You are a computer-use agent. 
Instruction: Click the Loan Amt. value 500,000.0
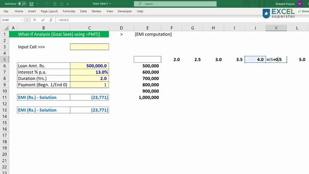89,66
